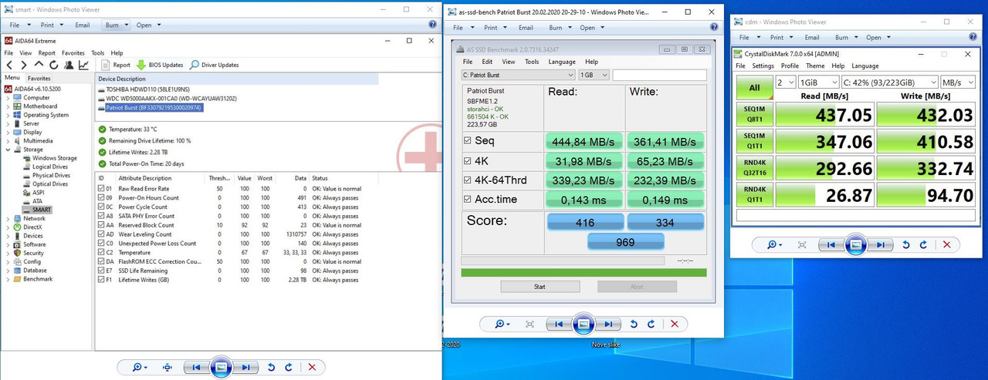
Task: Uncheck SSD Life Remaining attribute
Action: [x=101, y=271]
